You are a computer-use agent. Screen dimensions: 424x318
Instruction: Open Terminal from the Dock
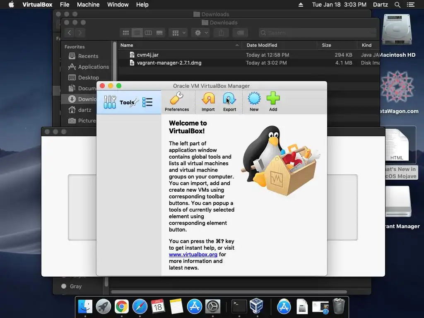tap(239, 306)
